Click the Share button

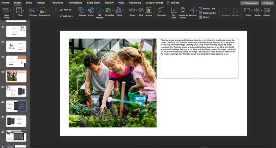267,3
